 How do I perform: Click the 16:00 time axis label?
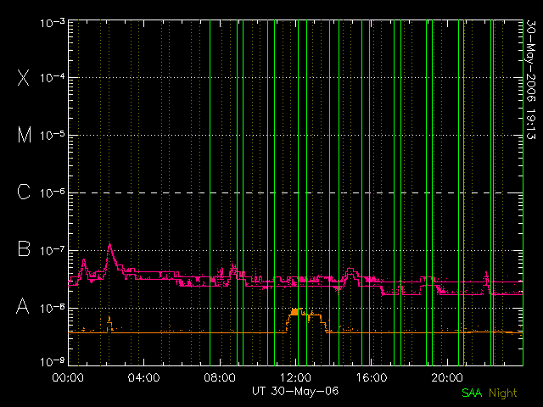372,376
